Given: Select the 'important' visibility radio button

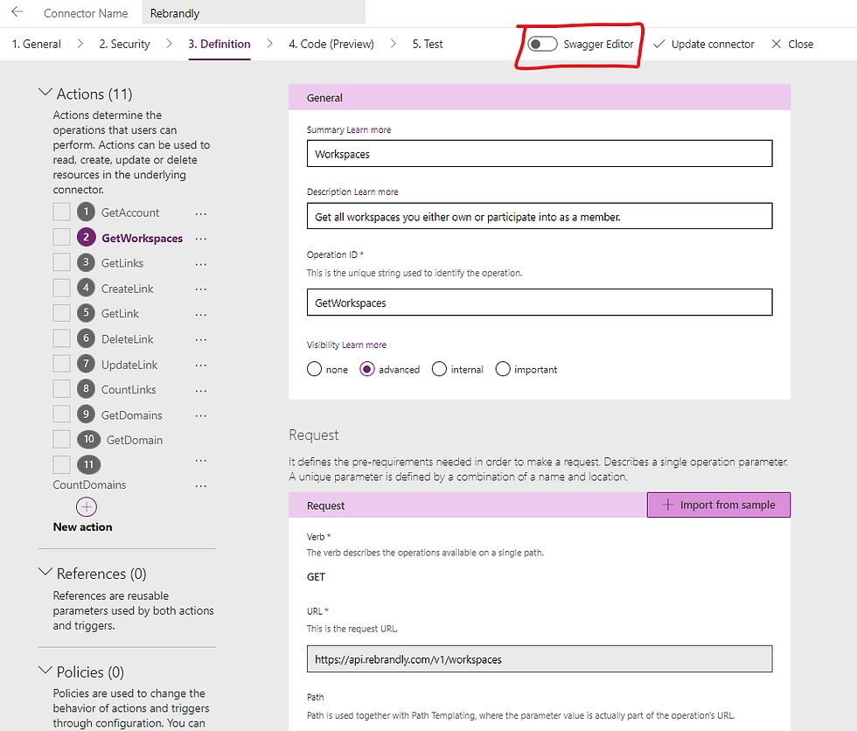Looking at the screenshot, I should pyautogui.click(x=503, y=369).
